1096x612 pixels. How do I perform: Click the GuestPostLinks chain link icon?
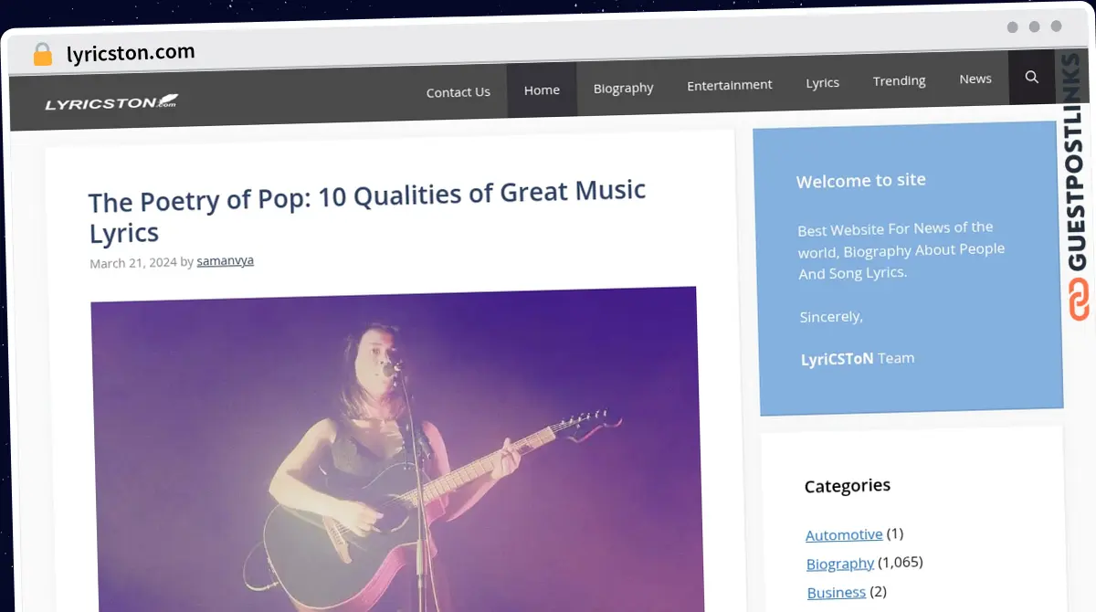(x=1079, y=301)
